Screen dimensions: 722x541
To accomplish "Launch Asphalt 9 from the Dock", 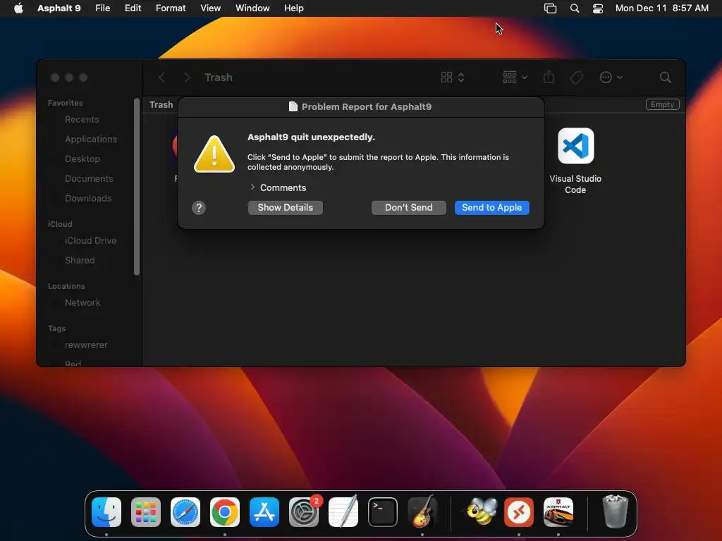I will 558,512.
